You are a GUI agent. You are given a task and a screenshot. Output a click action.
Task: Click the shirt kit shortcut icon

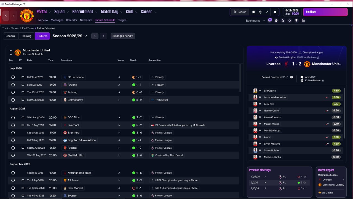point(276,21)
